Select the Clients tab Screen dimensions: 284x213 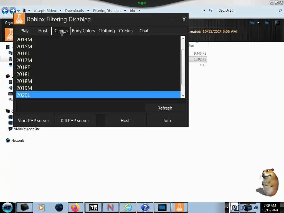(x=61, y=31)
